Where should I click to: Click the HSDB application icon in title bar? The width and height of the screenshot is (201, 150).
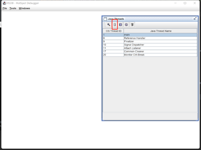click(4, 3)
